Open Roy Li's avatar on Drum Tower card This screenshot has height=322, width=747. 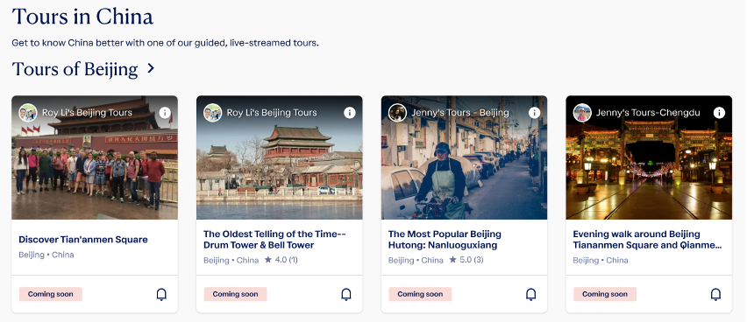tap(213, 113)
